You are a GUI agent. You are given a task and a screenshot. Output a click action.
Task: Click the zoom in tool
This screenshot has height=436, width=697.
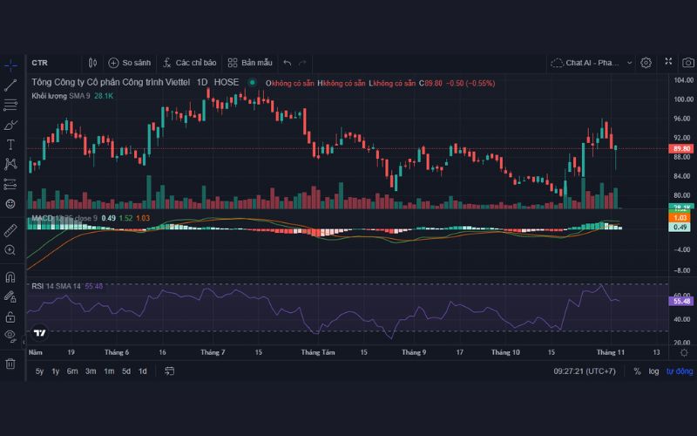(x=10, y=250)
